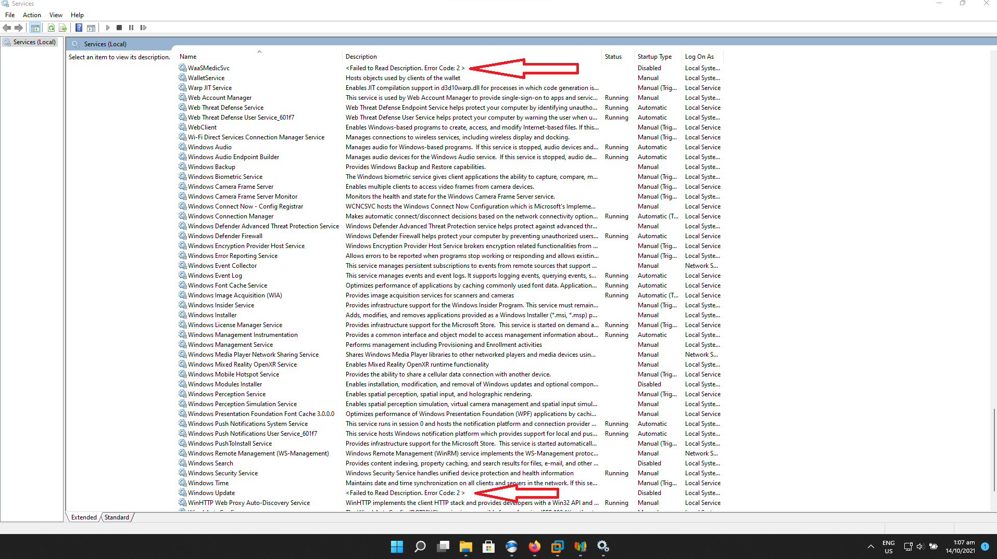Open File Explorer from the taskbar
This screenshot has width=997, height=559.
[x=465, y=547]
